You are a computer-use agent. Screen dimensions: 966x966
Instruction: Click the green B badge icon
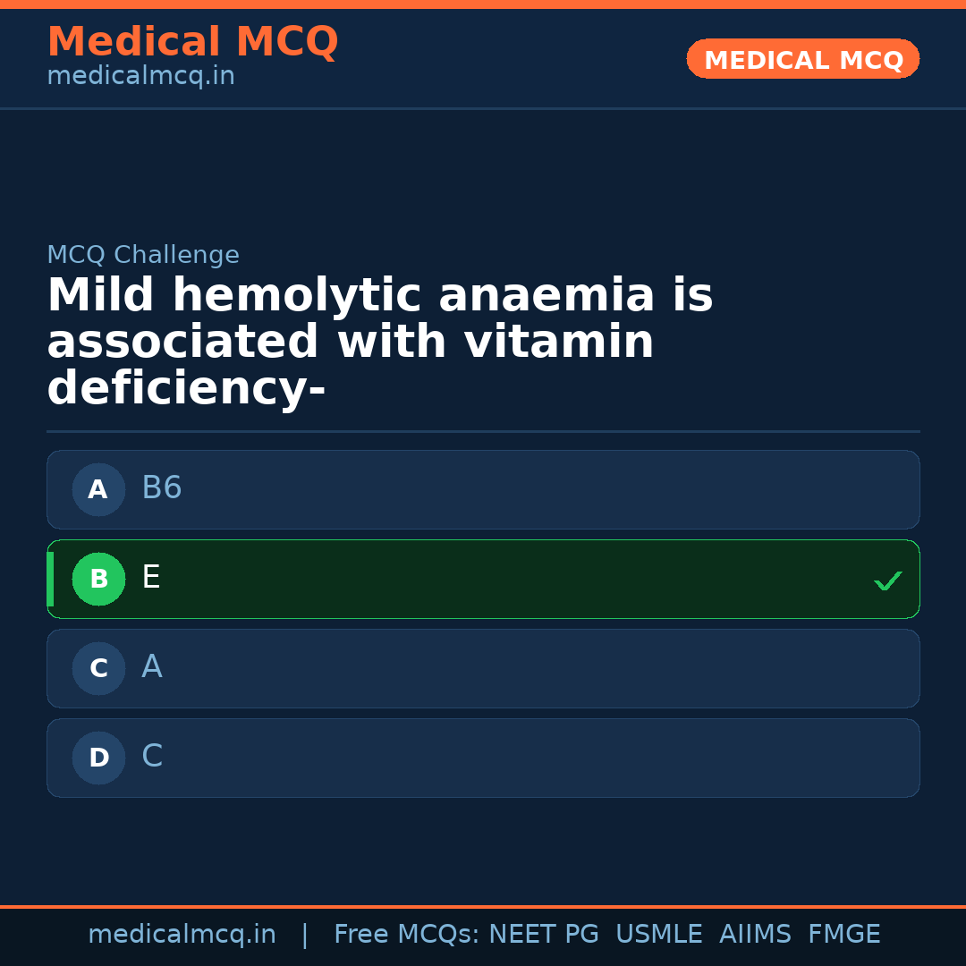[98, 579]
